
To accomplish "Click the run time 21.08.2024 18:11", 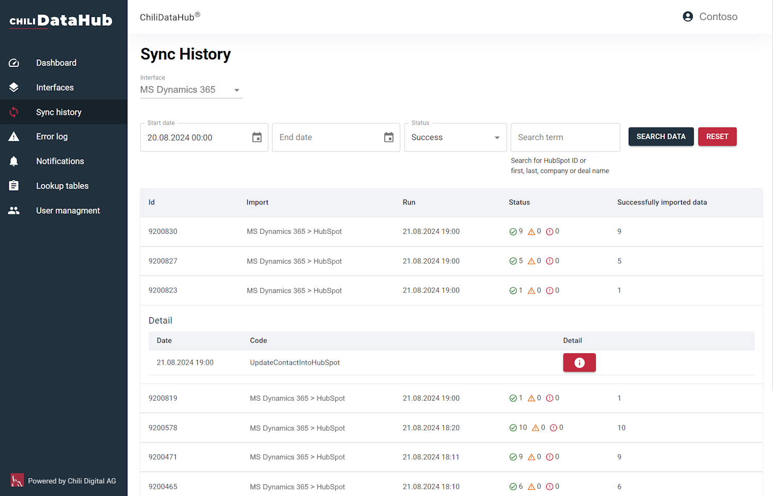I will 431,457.
